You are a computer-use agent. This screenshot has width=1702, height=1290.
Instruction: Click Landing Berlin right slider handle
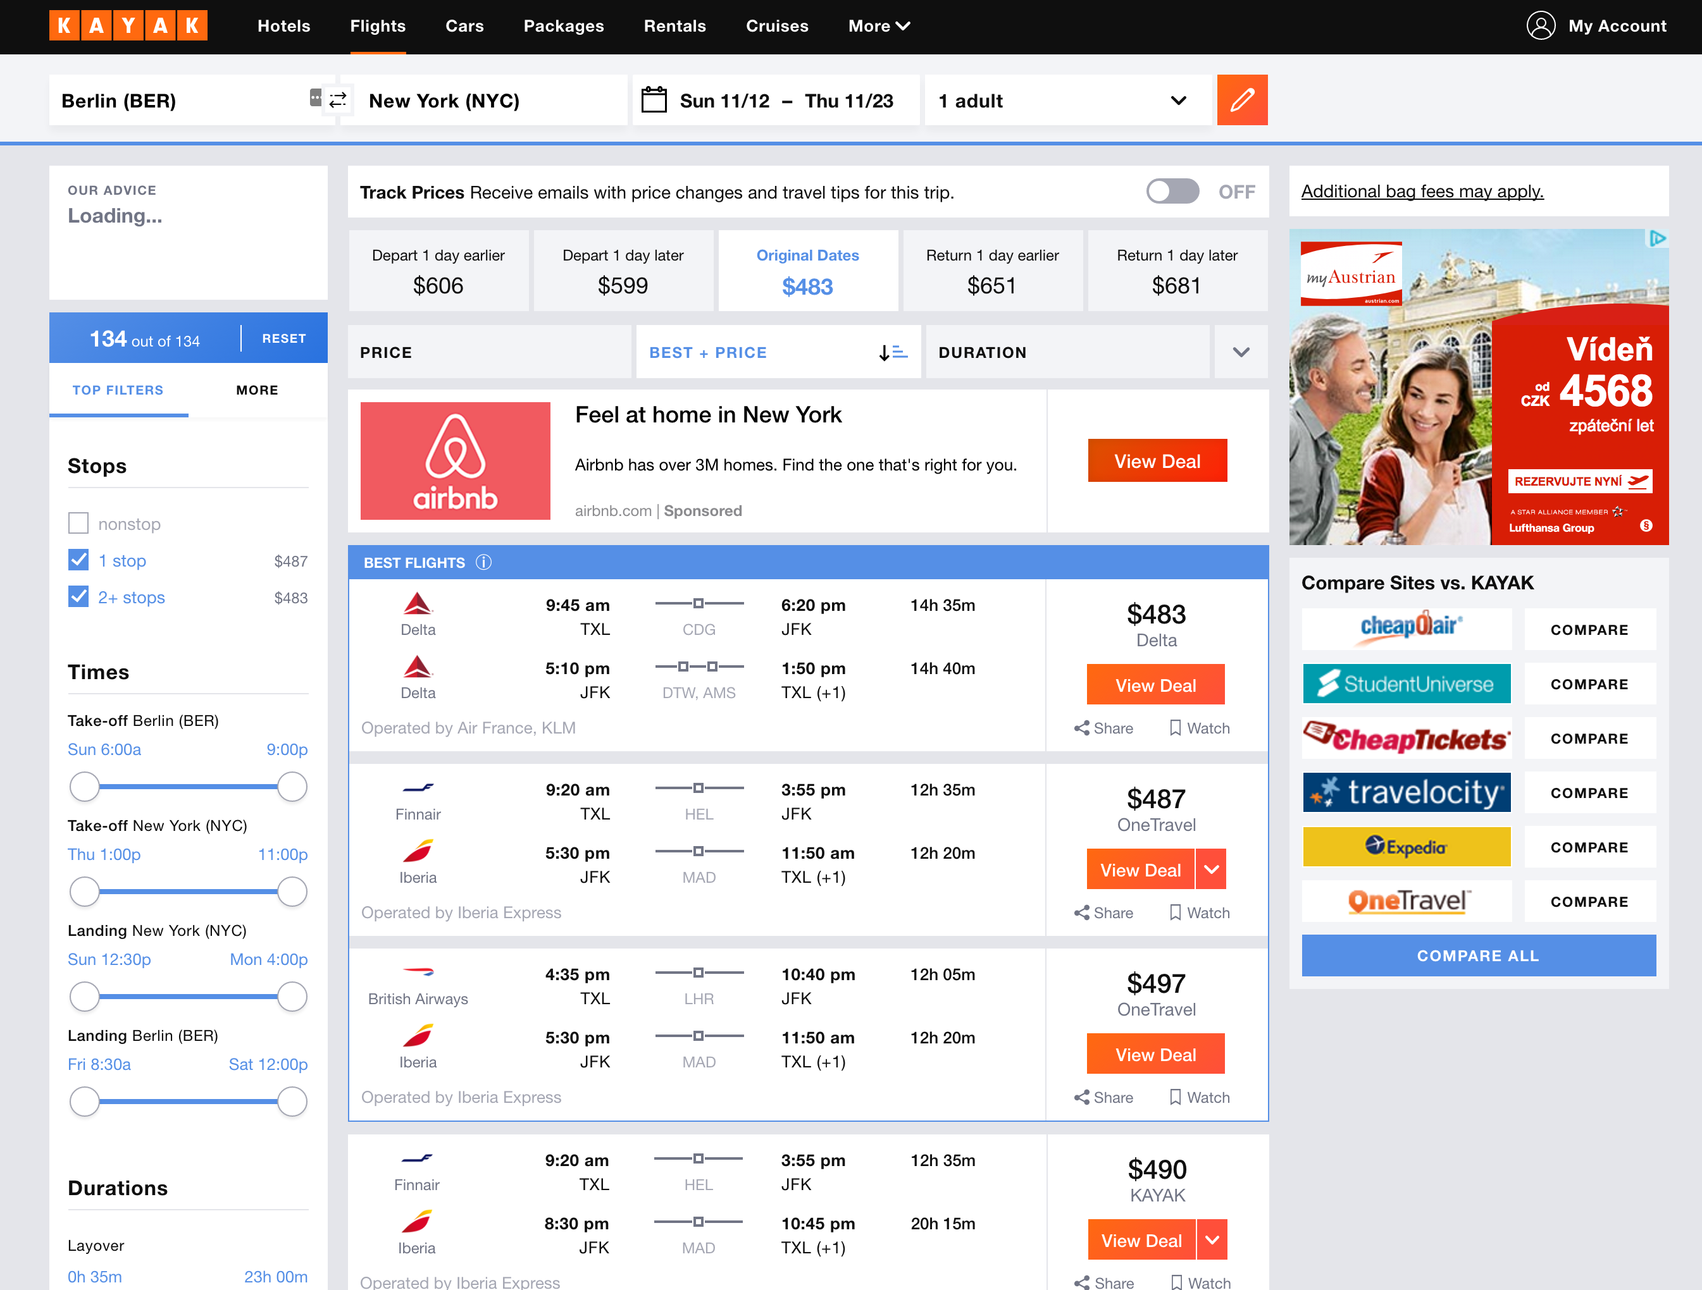point(292,1102)
